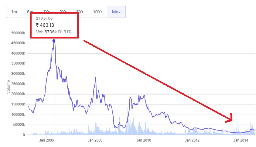Click the Jan 2012 x-axis label
The width and height of the screenshot is (256, 147).
point(192,140)
